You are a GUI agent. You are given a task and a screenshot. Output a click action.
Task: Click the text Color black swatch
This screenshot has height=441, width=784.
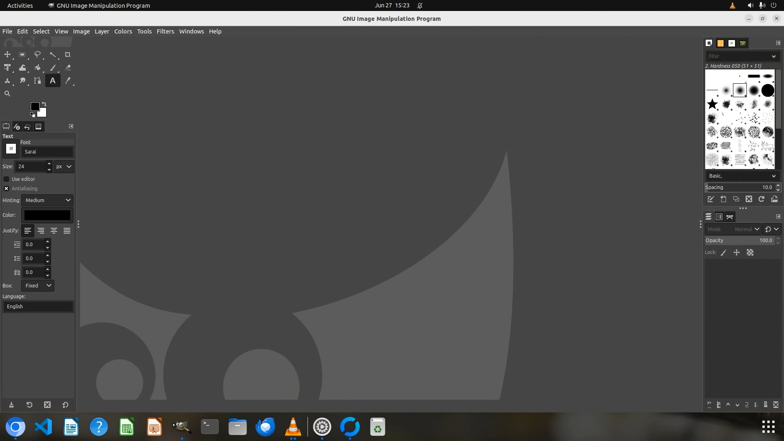click(47, 215)
